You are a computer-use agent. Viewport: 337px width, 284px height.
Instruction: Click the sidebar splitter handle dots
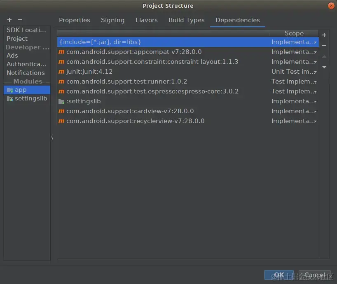coord(52,137)
